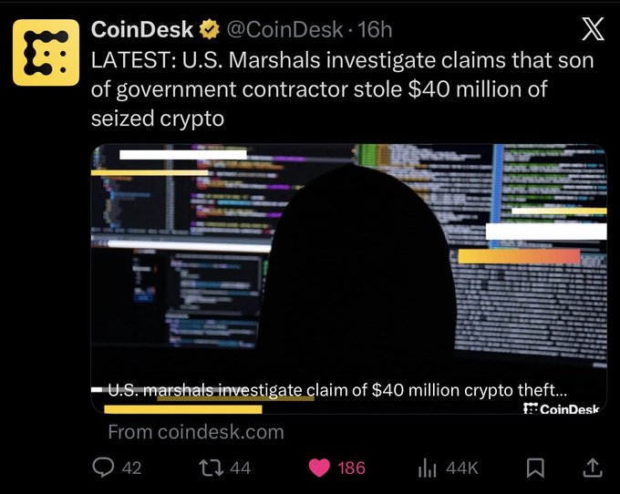Open replies with the comment icon
Screen dimensions: 620x494
103,468
